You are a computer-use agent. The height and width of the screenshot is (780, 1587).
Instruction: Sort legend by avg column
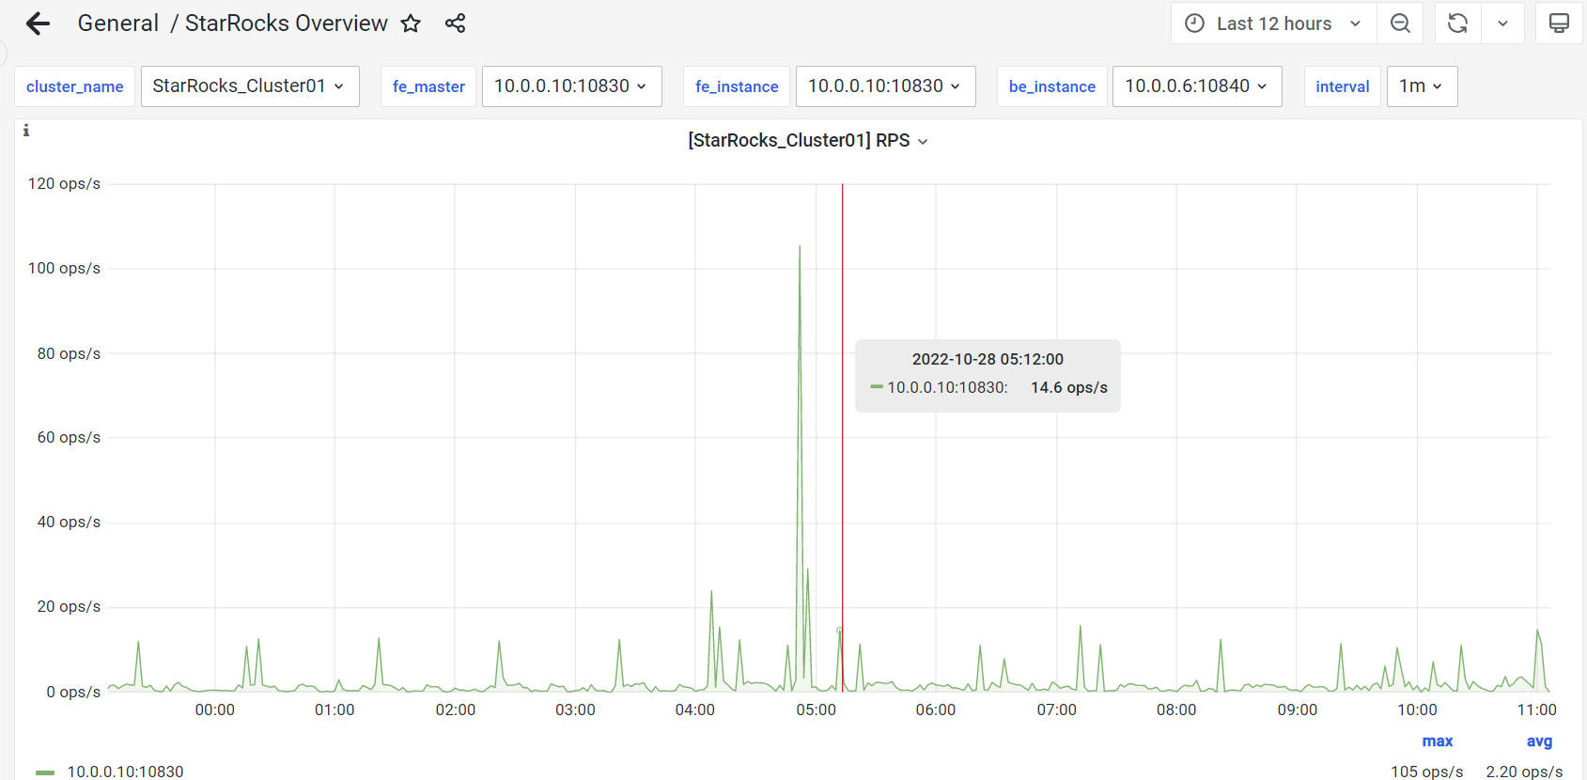click(1539, 741)
